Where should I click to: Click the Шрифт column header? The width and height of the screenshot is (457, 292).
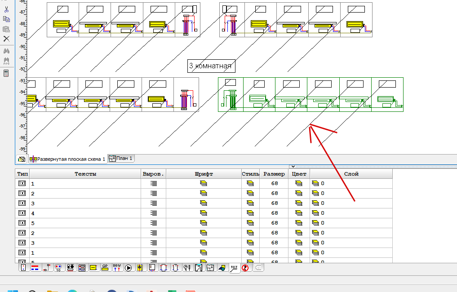pyautogui.click(x=204, y=174)
